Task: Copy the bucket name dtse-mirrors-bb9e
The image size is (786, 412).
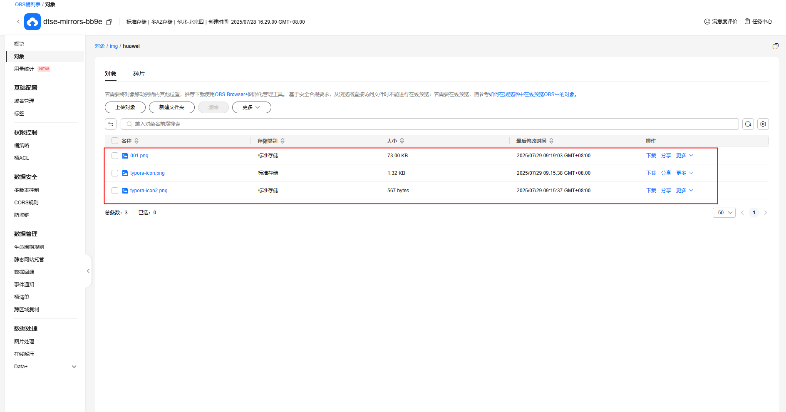Action: (x=109, y=22)
